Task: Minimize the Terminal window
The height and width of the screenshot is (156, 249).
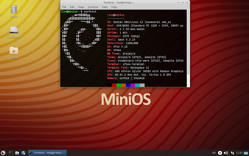Action: 179,3
